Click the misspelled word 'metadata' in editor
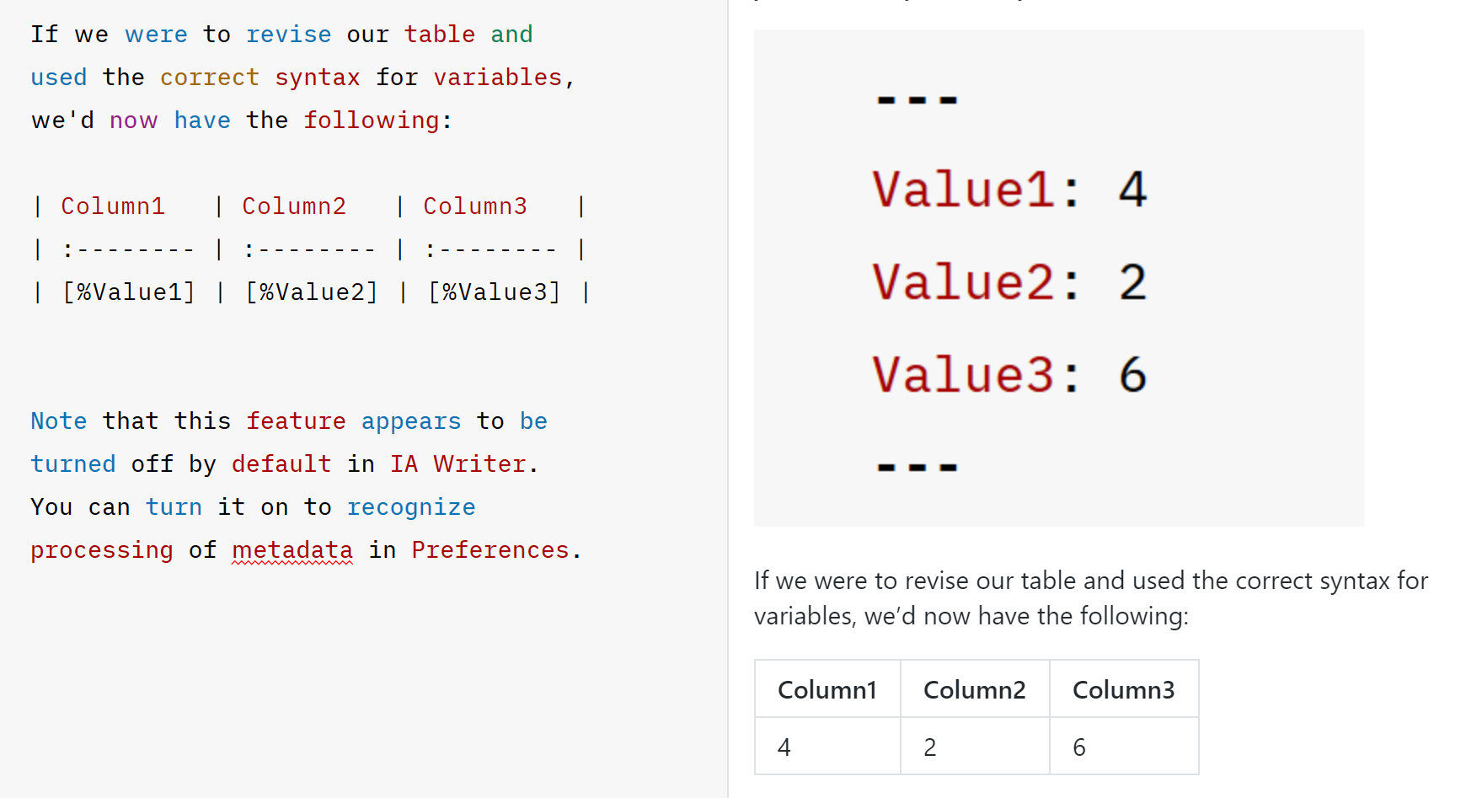Screen dimensions: 1466x798 292,550
